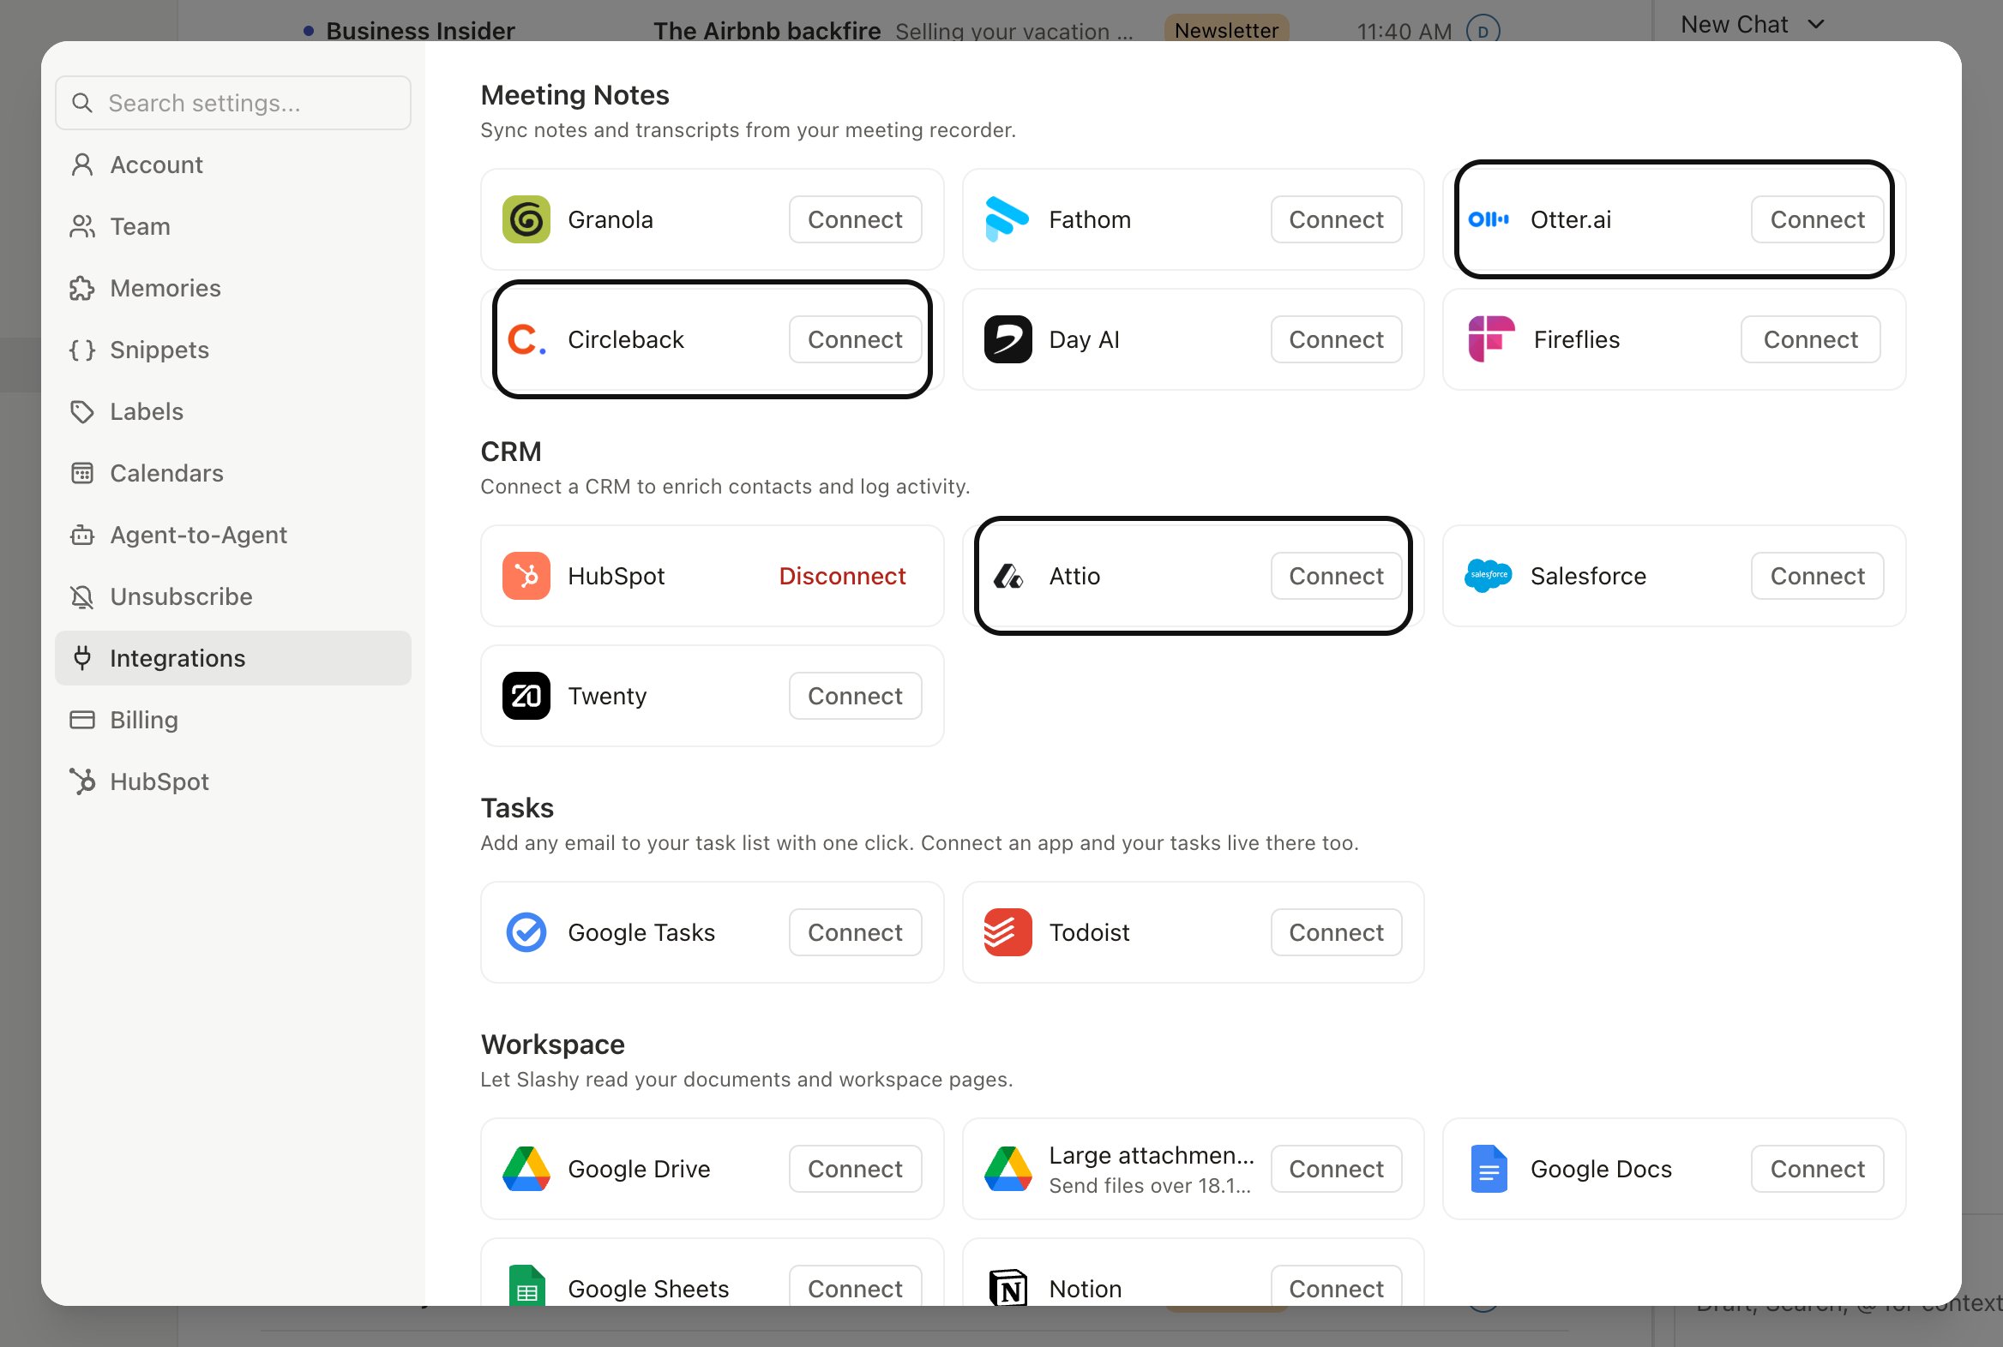Click the Attio logo icon
This screenshot has width=2003, height=1347.
[x=1008, y=577]
